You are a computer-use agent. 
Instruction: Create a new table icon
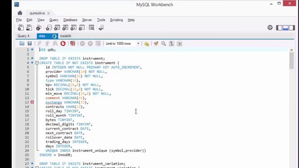click(x=57, y=28)
